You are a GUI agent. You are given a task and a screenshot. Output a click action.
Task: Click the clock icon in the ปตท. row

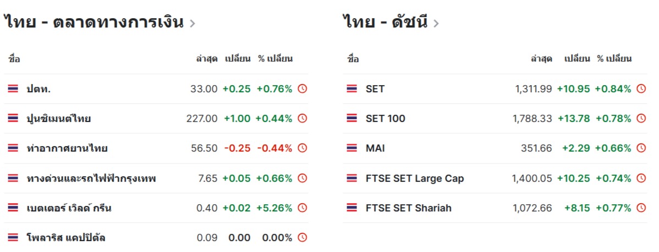click(302, 89)
